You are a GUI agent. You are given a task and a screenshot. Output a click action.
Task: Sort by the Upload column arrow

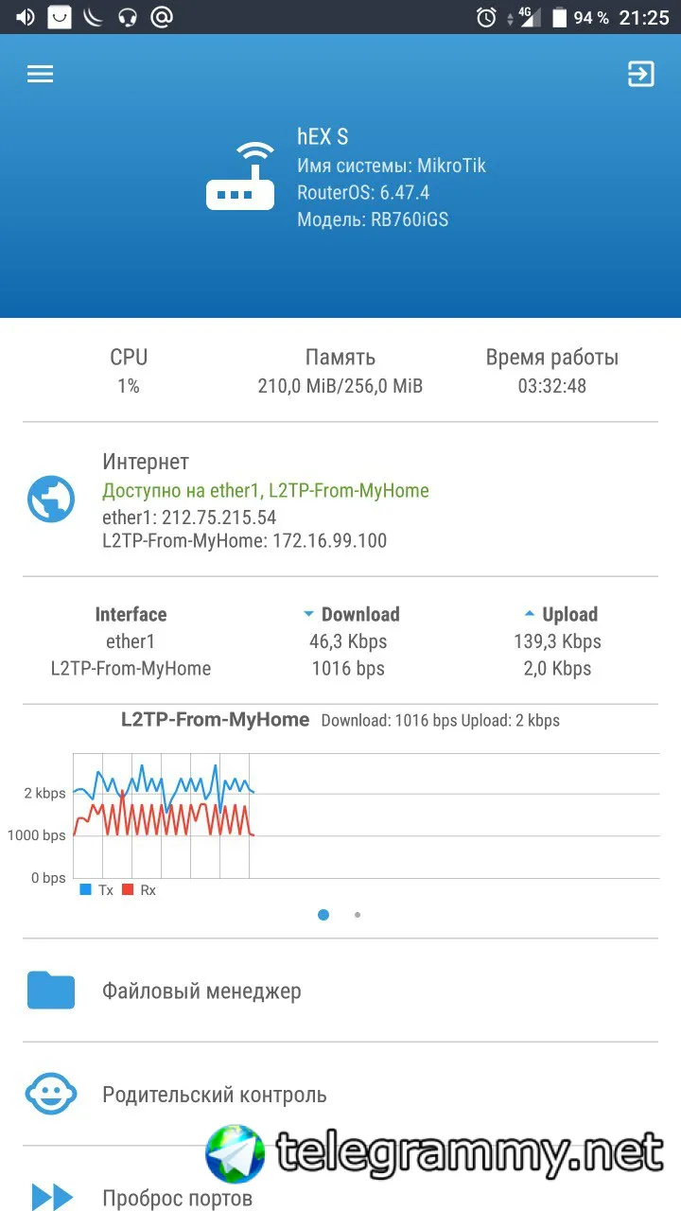(530, 614)
